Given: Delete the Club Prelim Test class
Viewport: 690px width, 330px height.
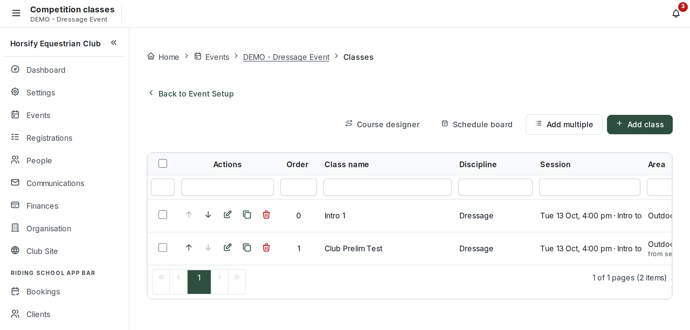Looking at the screenshot, I should [x=266, y=247].
